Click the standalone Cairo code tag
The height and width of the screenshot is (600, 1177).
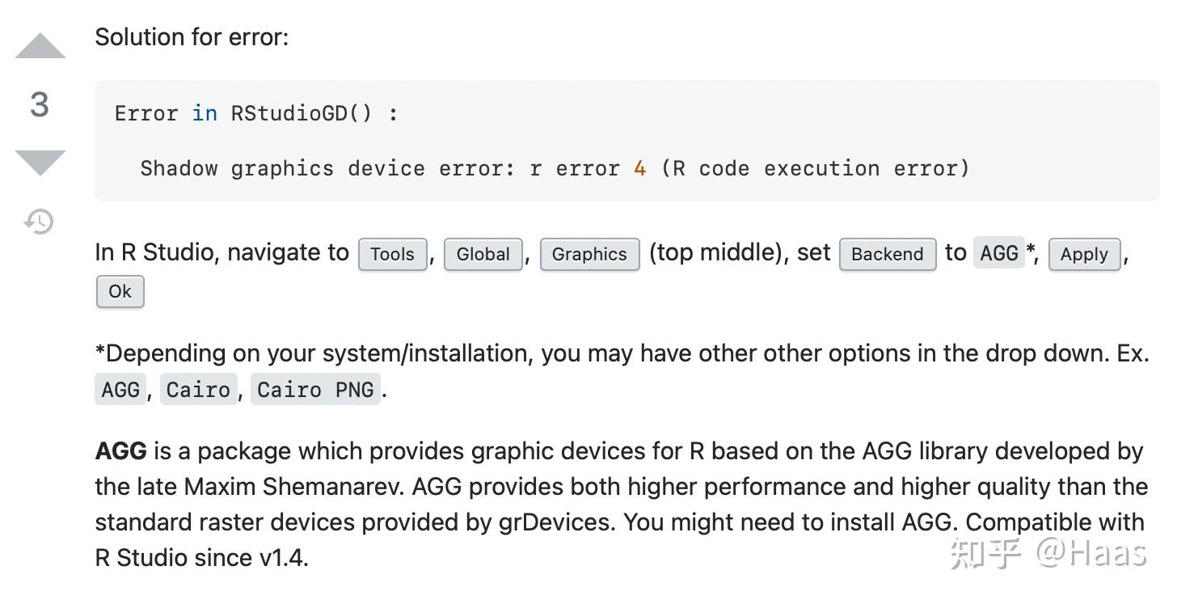[x=198, y=390]
